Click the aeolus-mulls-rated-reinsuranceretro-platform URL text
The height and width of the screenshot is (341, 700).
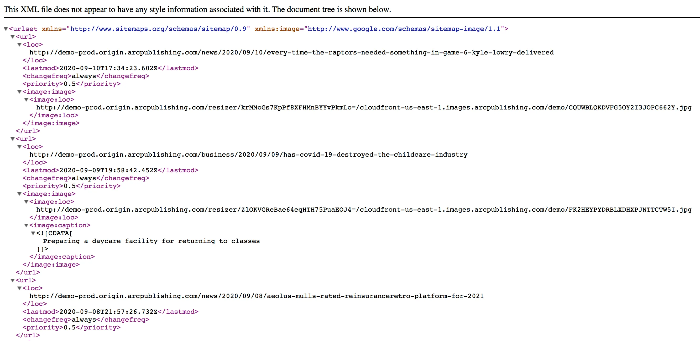click(257, 296)
